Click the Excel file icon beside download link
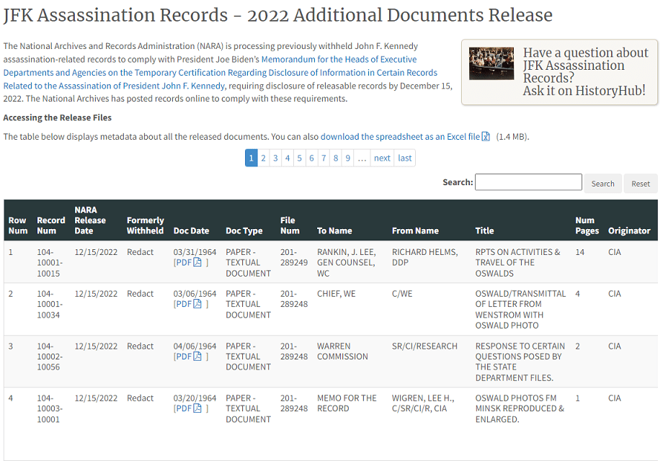Screen dimensions: 663x461 click(x=486, y=137)
